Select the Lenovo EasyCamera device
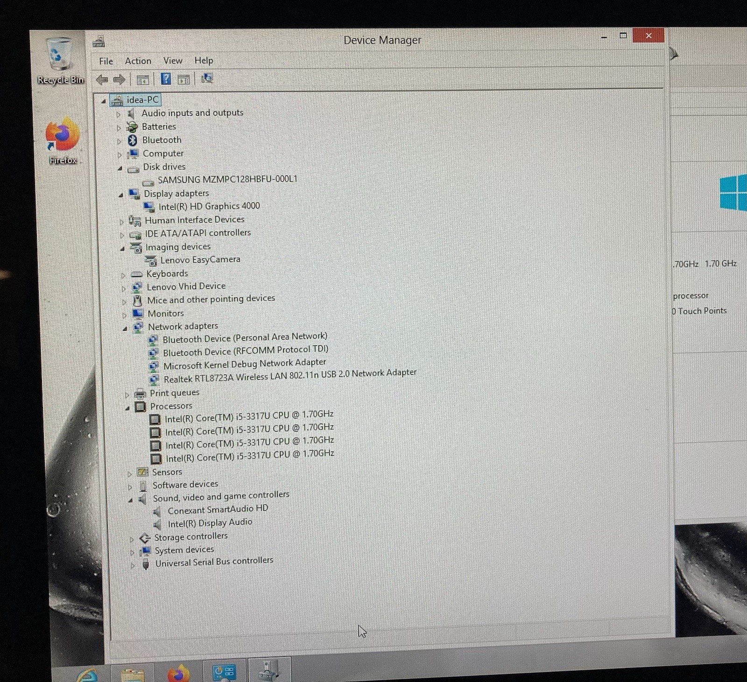The height and width of the screenshot is (682, 747). point(200,260)
